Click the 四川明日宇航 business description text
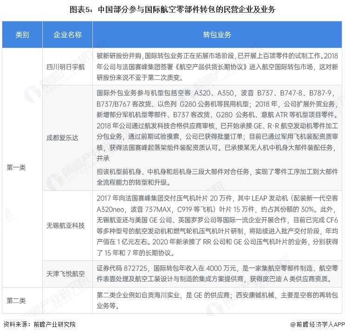345x334 pixels. [217, 67]
